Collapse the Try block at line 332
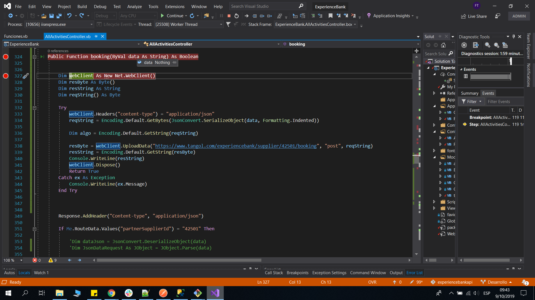Screen dimensions: 535x300 [35, 108]
